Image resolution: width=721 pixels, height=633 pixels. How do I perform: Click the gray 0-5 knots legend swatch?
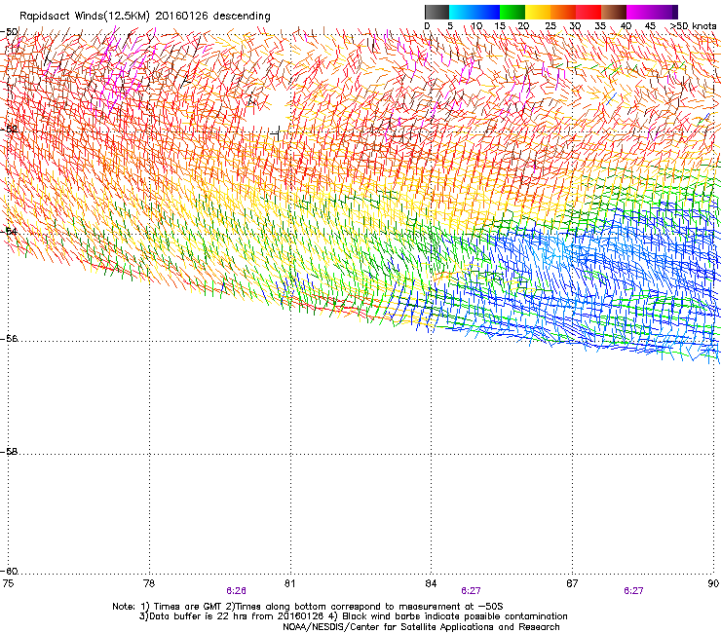pyautogui.click(x=436, y=12)
